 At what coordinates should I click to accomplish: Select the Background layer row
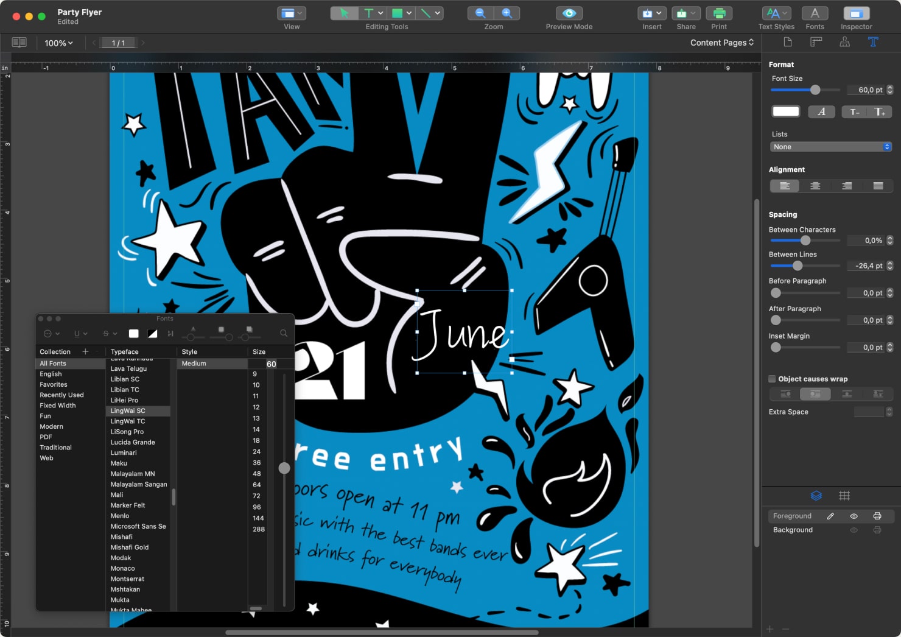tap(831, 530)
